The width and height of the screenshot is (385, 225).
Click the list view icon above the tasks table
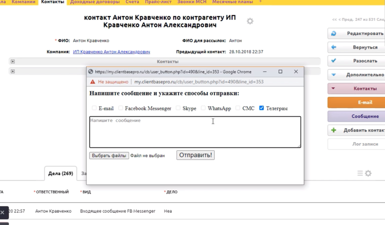360,173
